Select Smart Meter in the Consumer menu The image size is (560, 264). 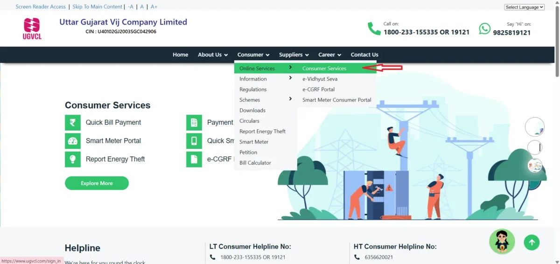click(x=254, y=142)
